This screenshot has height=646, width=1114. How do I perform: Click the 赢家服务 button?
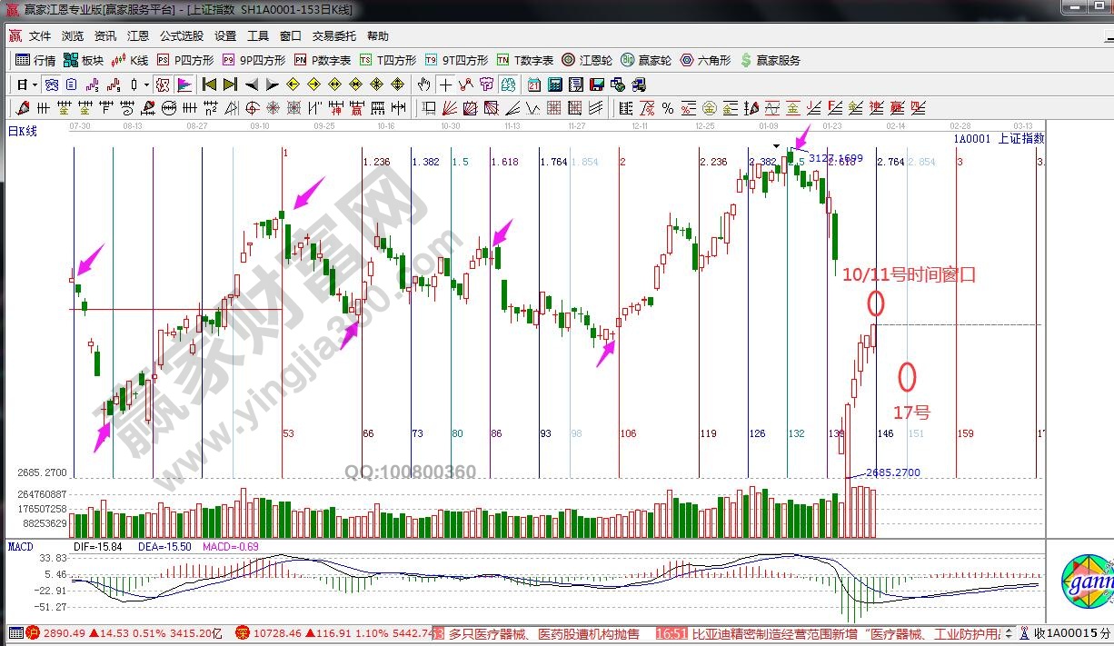pos(771,60)
